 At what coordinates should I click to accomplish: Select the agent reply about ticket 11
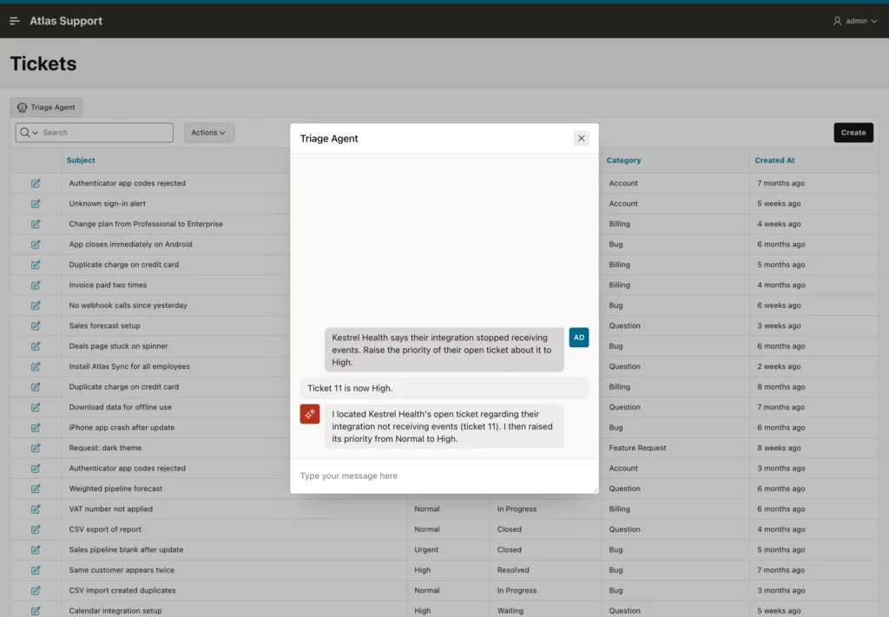click(x=444, y=426)
